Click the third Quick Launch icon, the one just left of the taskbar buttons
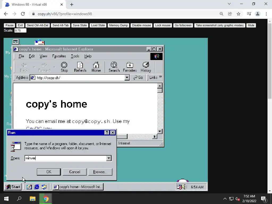Image resolution: width=272 pixels, height=204 pixels. (44, 187)
